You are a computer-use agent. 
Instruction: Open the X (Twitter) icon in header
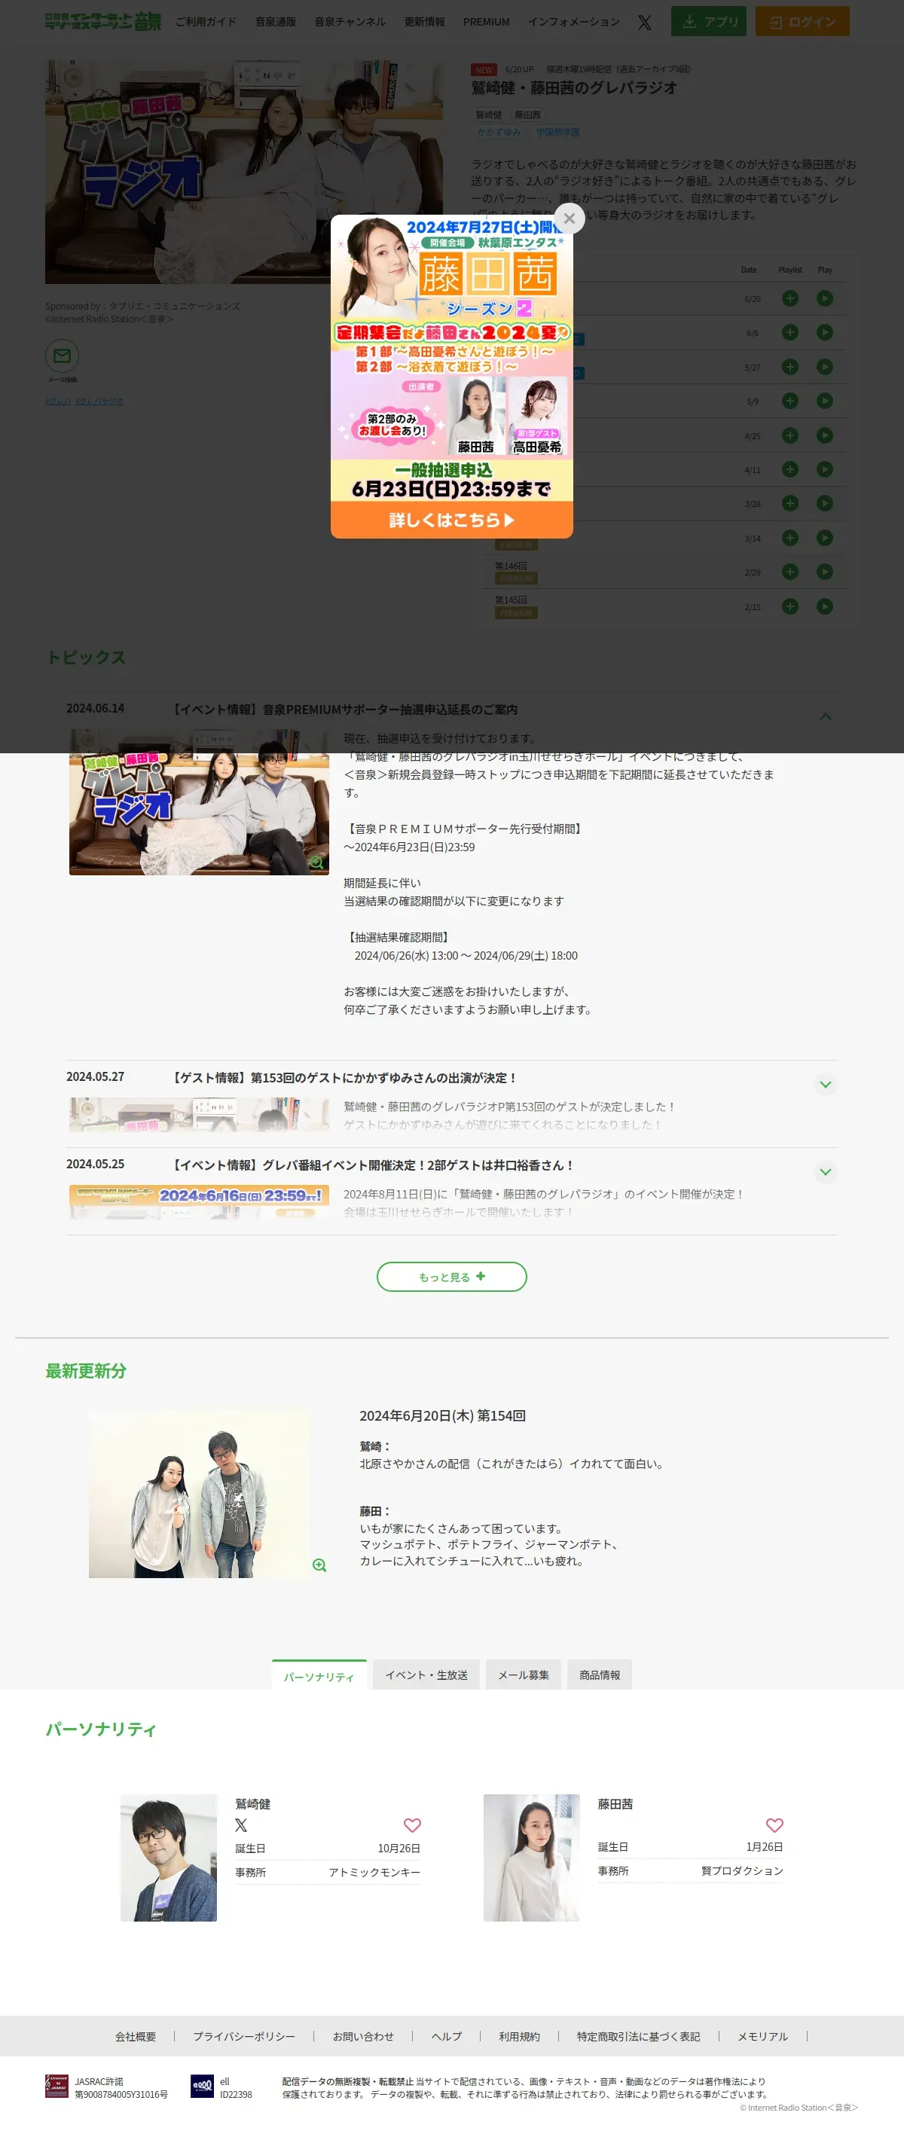pyautogui.click(x=644, y=23)
